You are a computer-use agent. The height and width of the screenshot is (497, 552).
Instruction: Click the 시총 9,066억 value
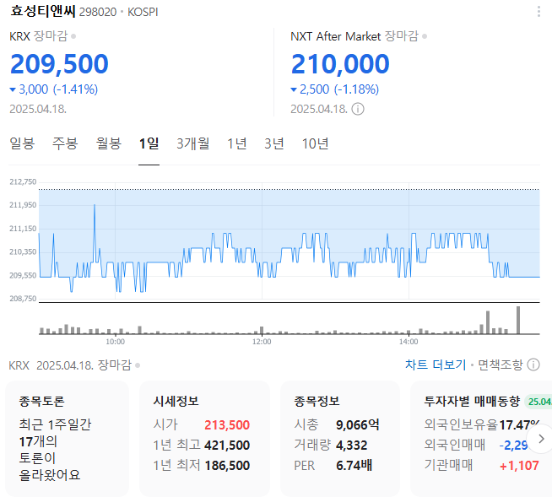click(358, 424)
